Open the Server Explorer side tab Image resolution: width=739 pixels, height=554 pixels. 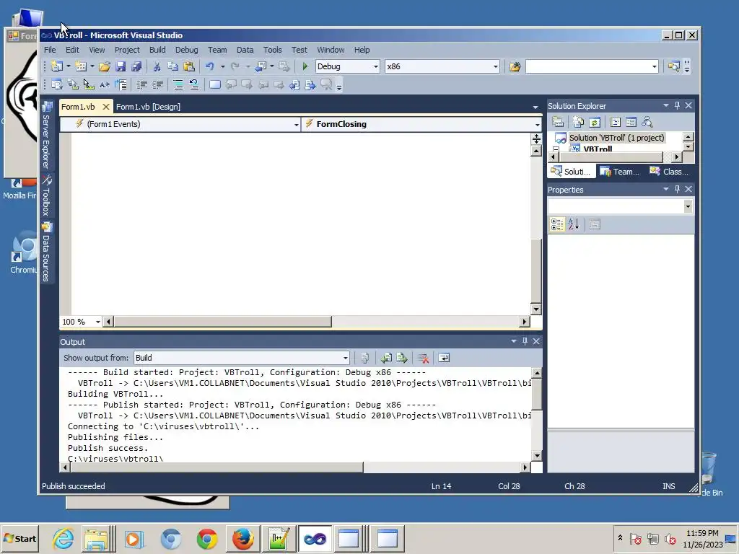click(x=47, y=136)
